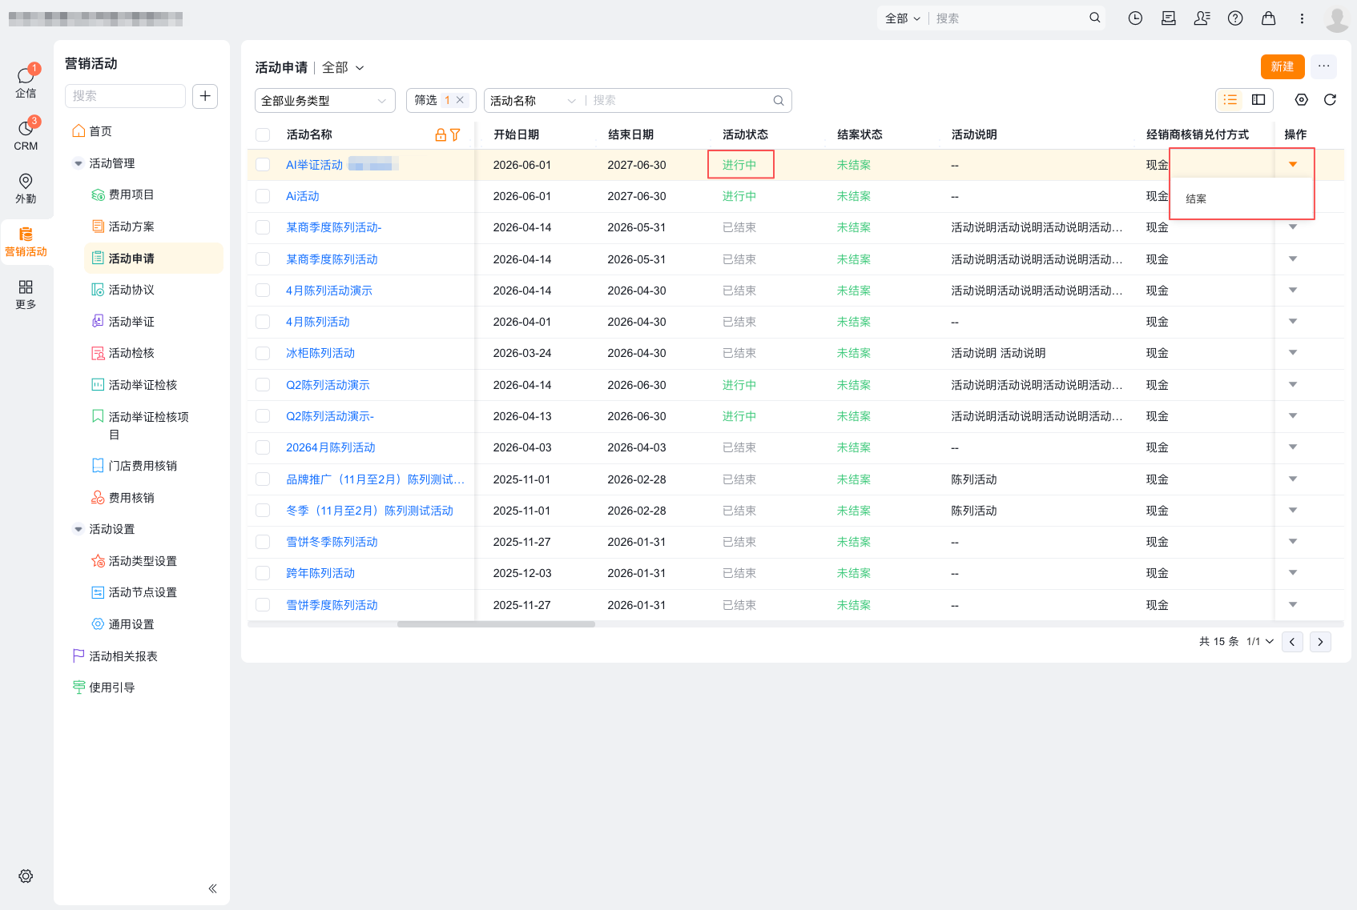Open the 4月陈列活动 link
The height and width of the screenshot is (910, 1357).
click(x=318, y=322)
